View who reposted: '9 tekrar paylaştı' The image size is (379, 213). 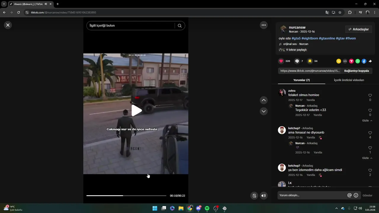pos(296,50)
